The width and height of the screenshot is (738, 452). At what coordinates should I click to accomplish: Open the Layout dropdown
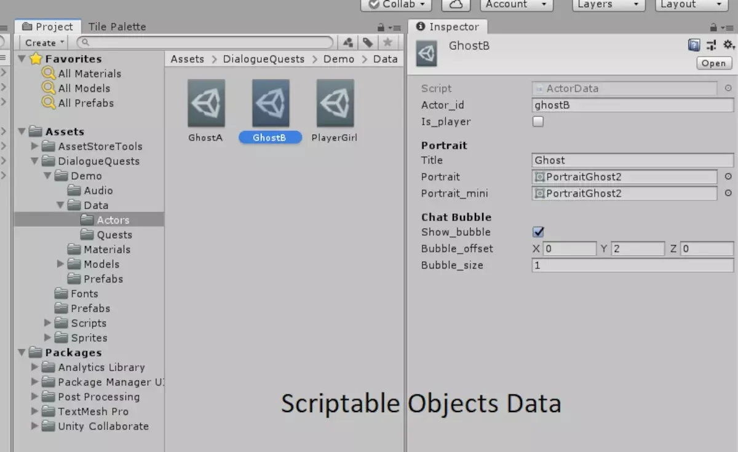click(x=691, y=4)
